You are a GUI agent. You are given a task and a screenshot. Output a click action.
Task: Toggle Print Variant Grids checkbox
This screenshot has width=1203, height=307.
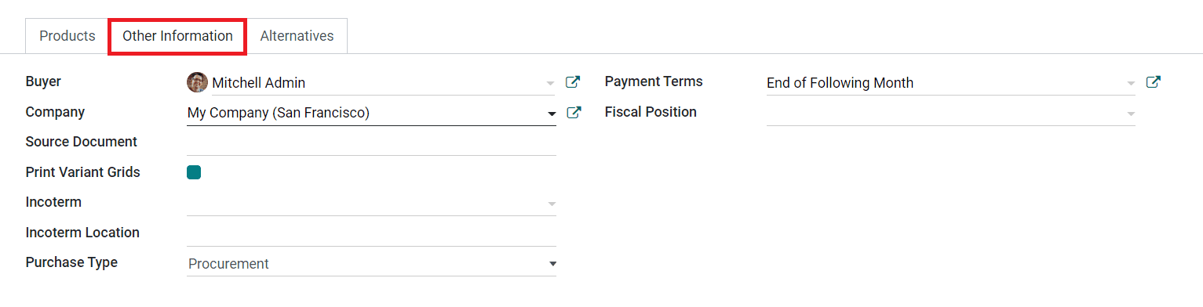(194, 172)
